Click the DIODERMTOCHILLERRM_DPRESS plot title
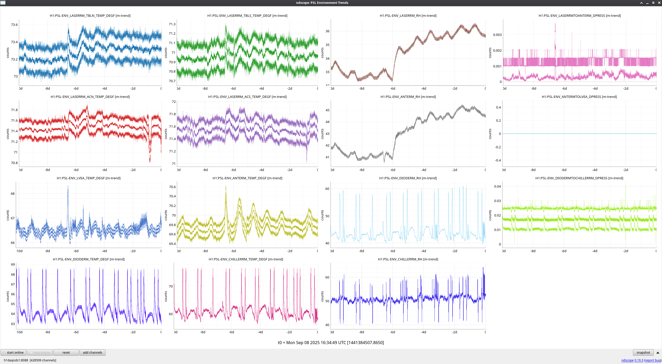The height and width of the screenshot is (364, 662). pos(579,178)
